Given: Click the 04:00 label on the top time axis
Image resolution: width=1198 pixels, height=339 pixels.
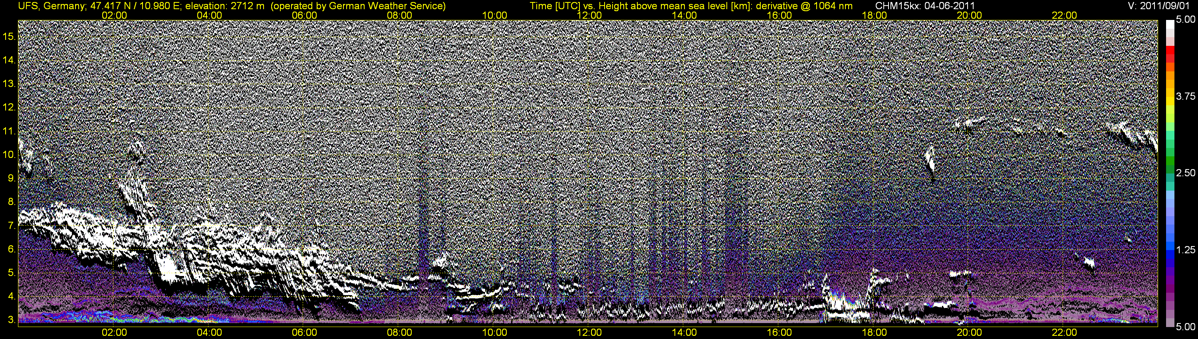Looking at the screenshot, I should coord(209,15).
